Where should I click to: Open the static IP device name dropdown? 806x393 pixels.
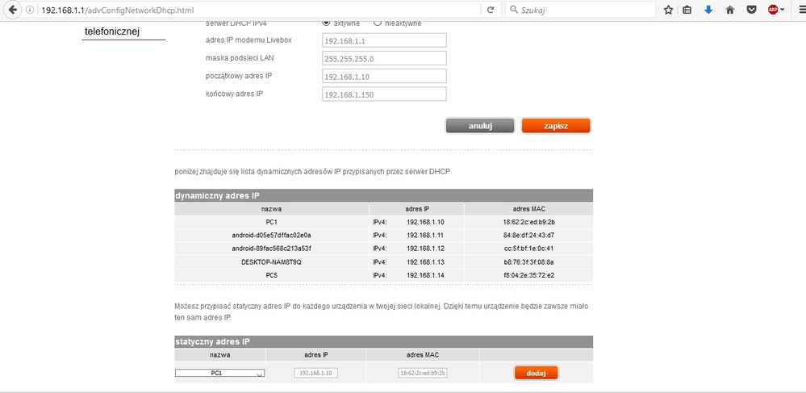click(220, 373)
